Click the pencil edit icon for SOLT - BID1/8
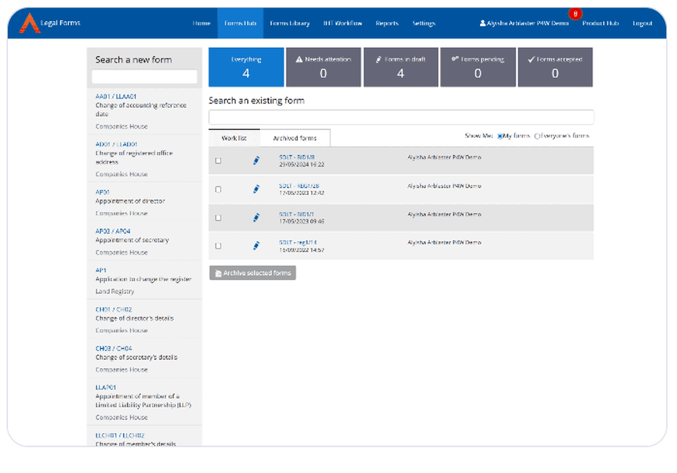 (256, 160)
